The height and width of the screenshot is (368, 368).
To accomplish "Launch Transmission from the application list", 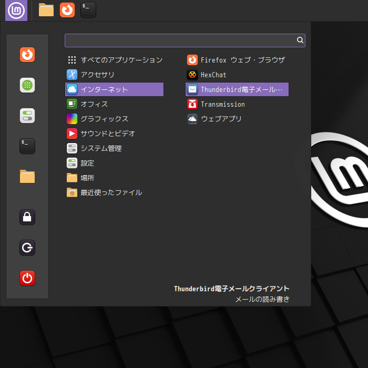I will point(237,104).
